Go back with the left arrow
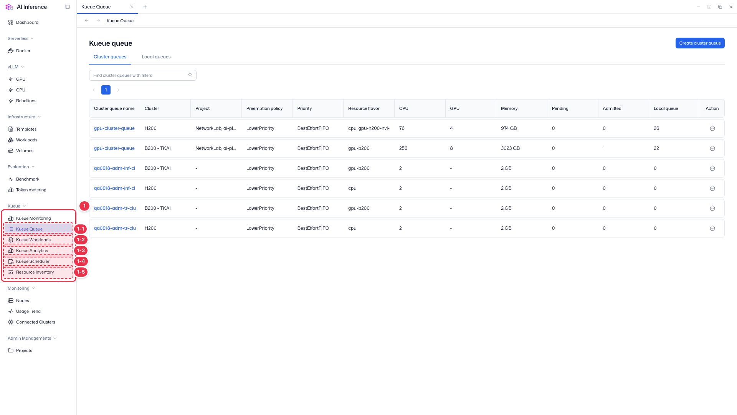This screenshot has width=737, height=415. (87, 21)
